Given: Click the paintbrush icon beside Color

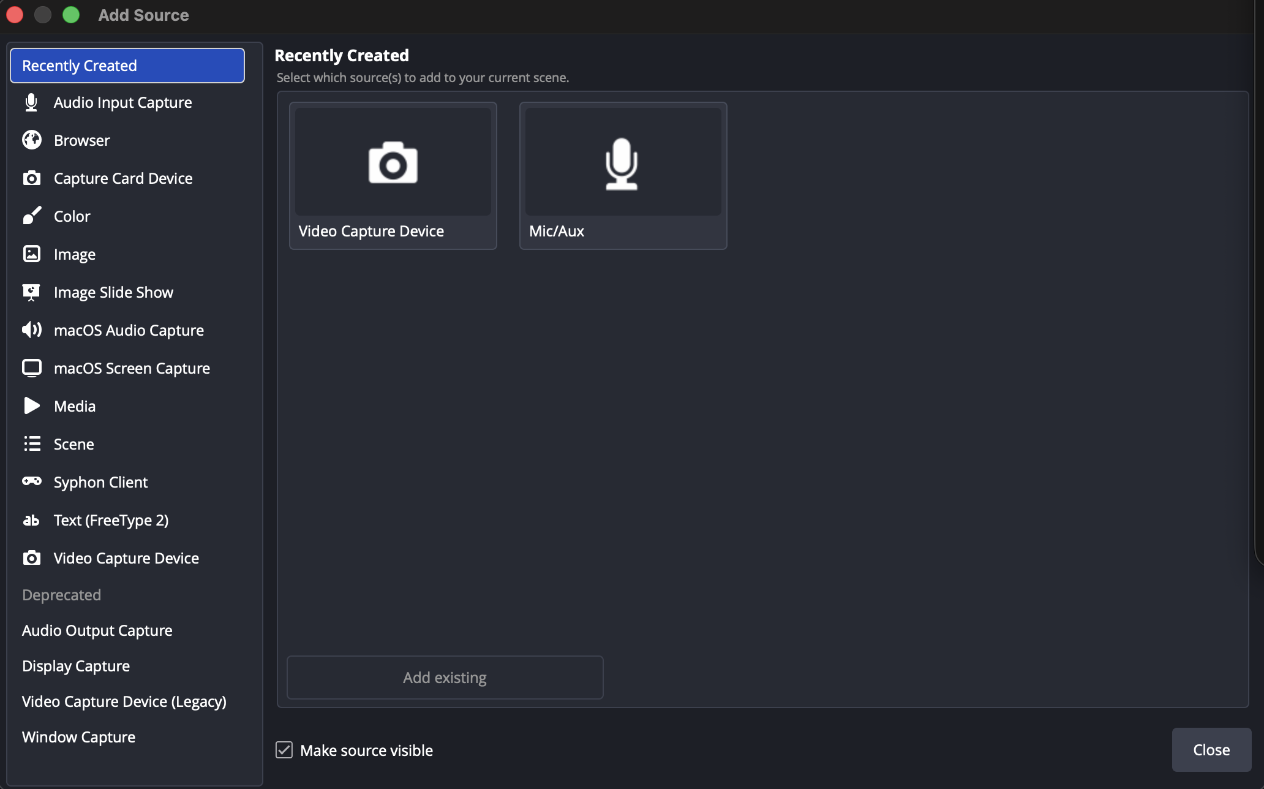Looking at the screenshot, I should (32, 216).
